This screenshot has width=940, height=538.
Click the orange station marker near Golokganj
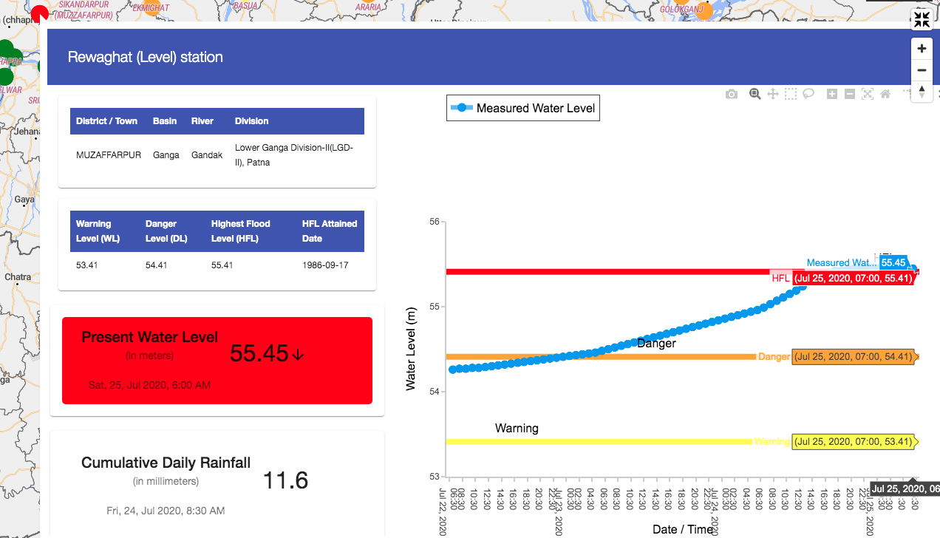pyautogui.click(x=705, y=10)
